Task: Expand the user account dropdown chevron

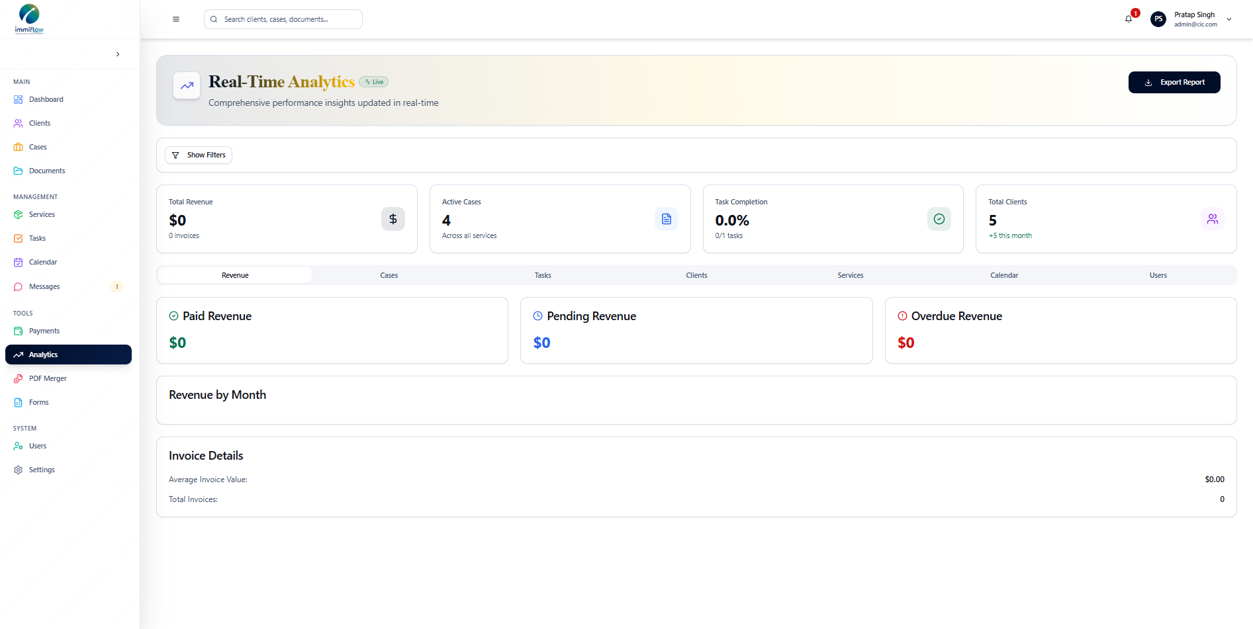Action: tap(1229, 19)
